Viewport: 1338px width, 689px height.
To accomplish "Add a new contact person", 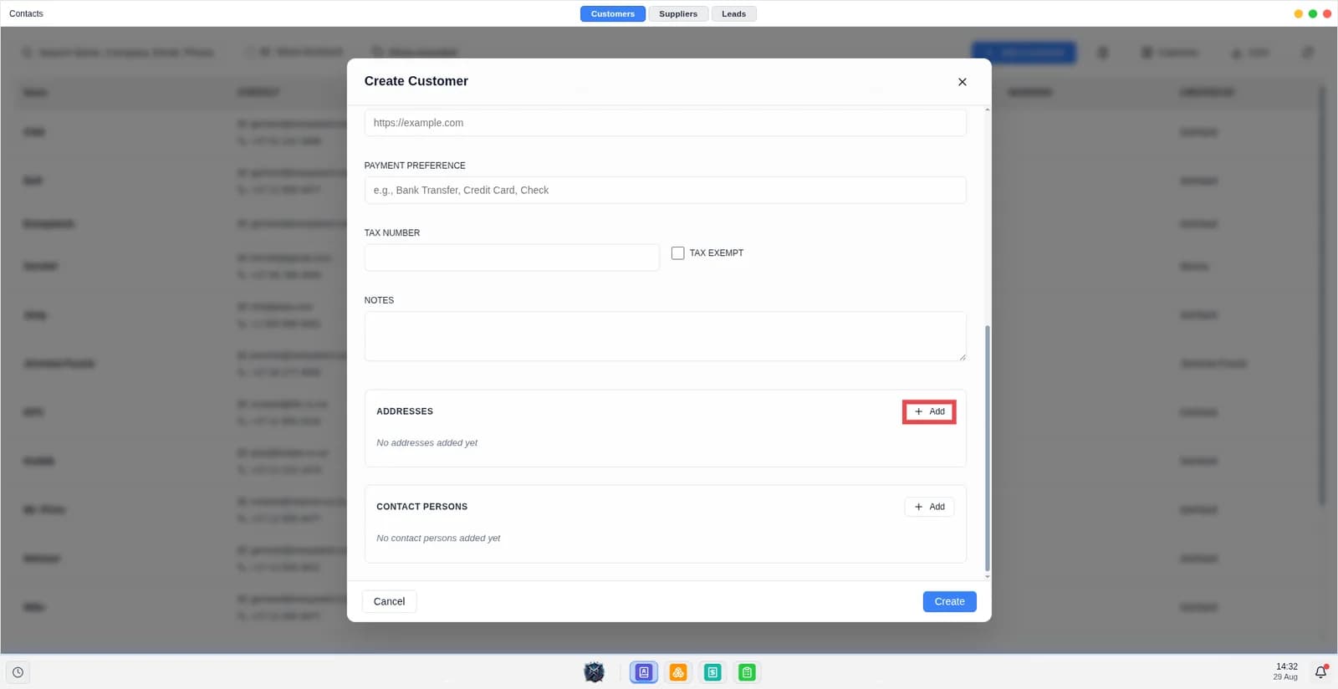I will tap(929, 507).
